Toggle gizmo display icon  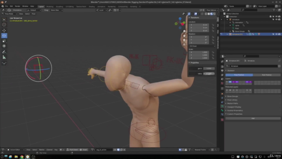[x=189, y=14]
